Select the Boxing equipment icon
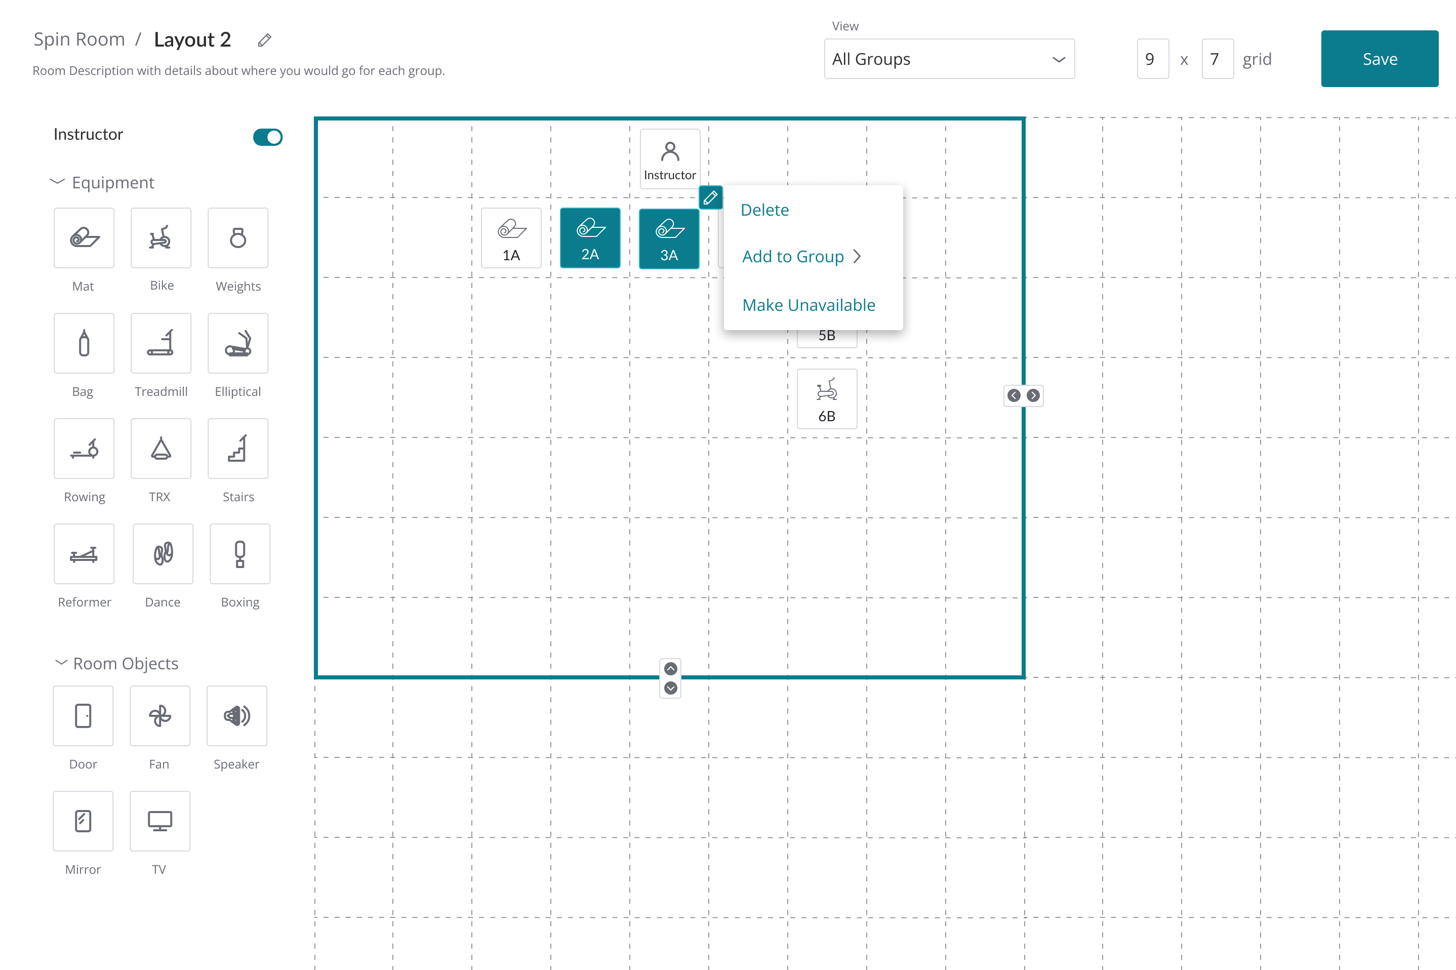Screen dimensions: 1456x970 pos(239,554)
